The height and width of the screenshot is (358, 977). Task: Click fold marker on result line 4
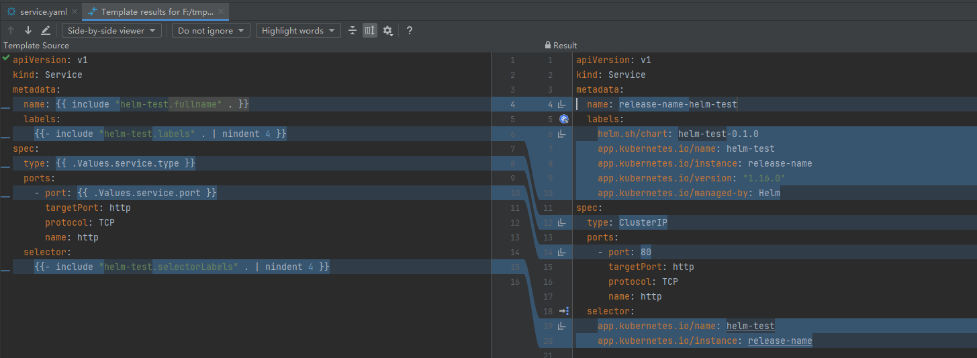pyautogui.click(x=562, y=104)
